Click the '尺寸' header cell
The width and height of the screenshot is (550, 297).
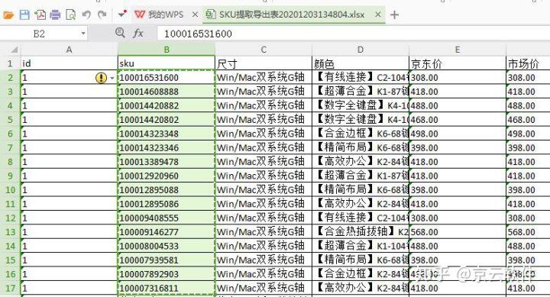point(264,63)
